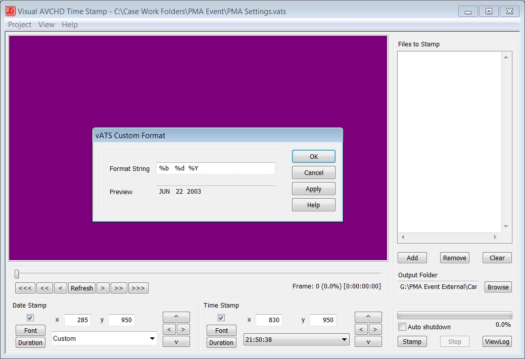Step forward fast with >> button
The width and height of the screenshot is (525, 359).
coord(119,288)
